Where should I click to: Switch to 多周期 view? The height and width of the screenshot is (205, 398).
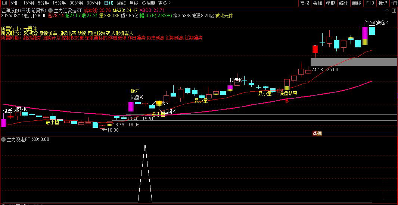148,3
